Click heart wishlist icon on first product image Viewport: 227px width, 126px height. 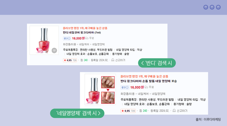54,50
